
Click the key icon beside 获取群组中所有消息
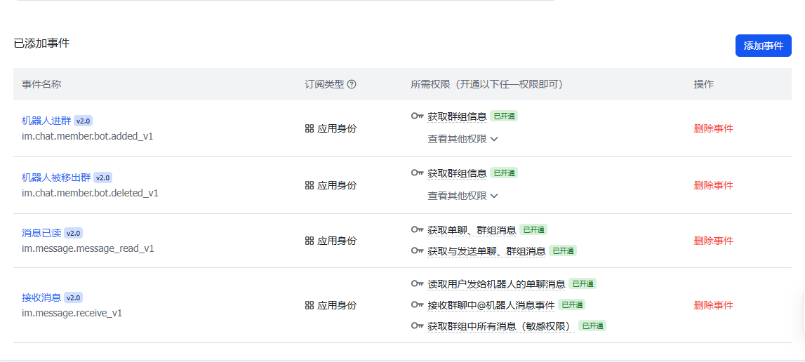click(418, 326)
